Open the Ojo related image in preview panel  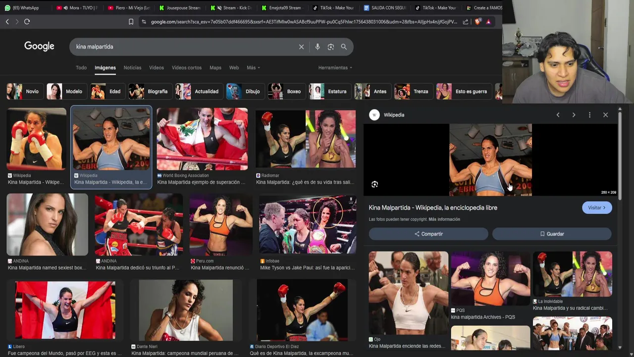pyautogui.click(x=409, y=293)
